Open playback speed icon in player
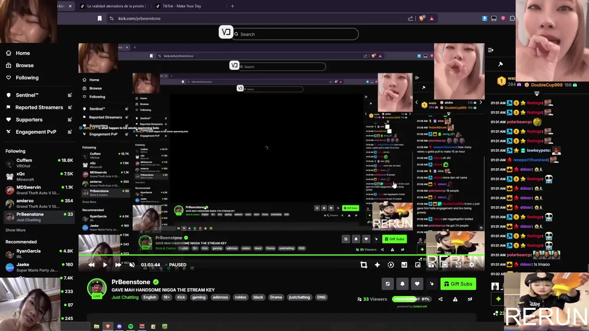The height and width of the screenshot is (331, 589). click(391, 265)
